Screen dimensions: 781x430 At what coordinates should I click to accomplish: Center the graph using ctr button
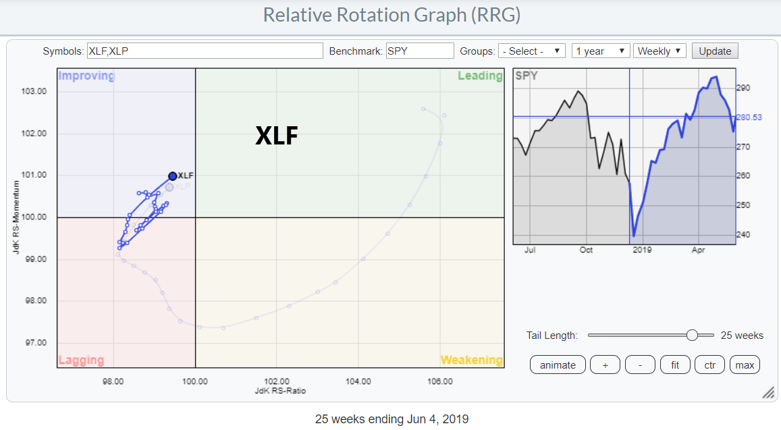click(x=709, y=365)
